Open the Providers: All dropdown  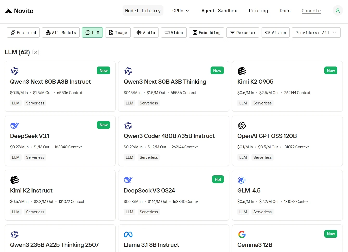pyautogui.click(x=316, y=32)
